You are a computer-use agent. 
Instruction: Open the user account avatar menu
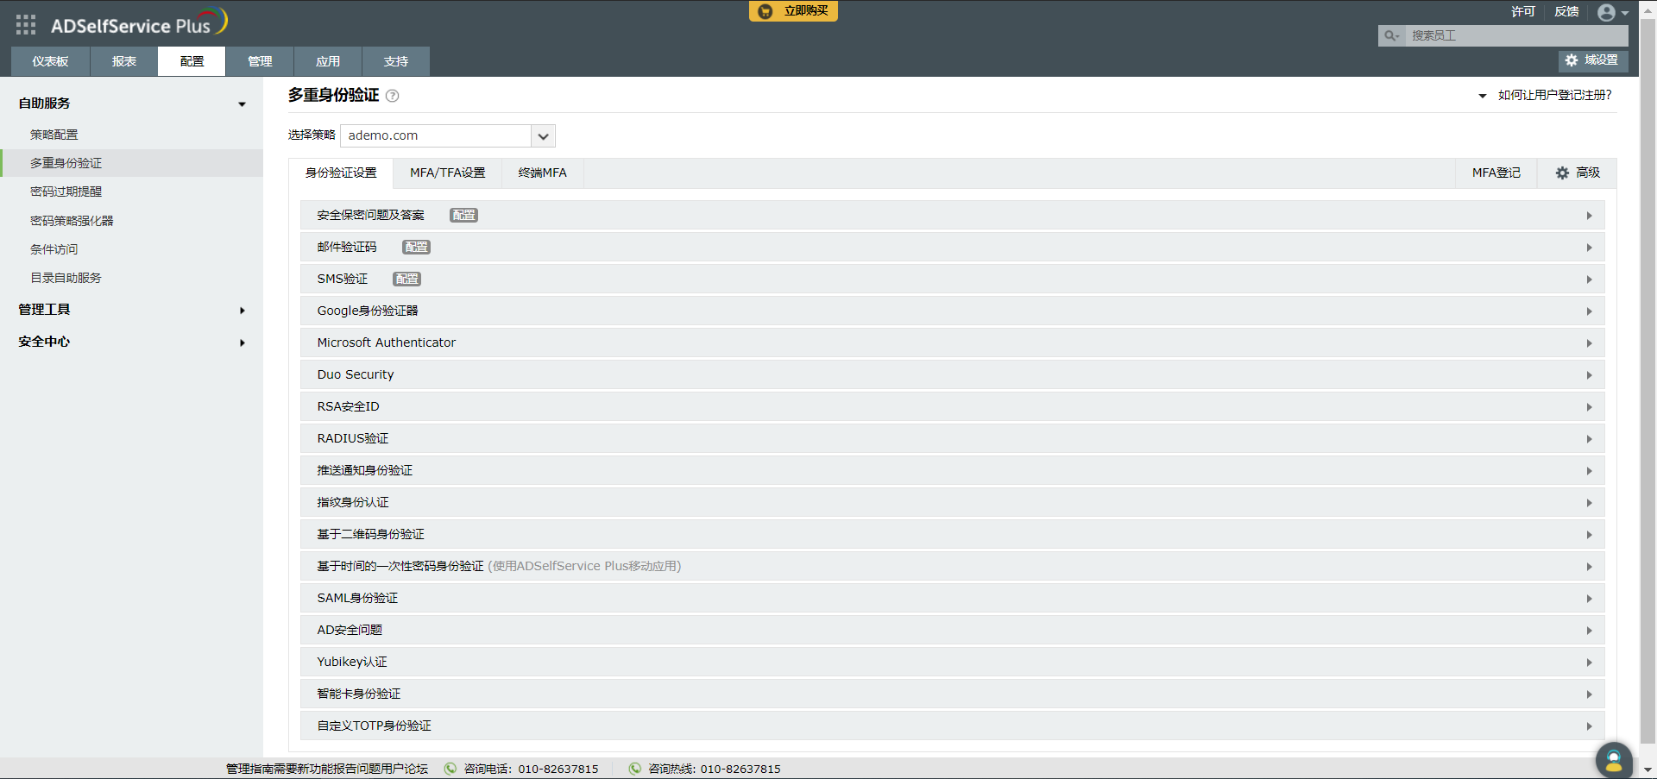tap(1608, 12)
